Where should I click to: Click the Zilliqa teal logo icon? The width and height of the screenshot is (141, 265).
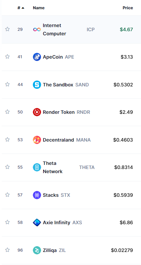(x=37, y=250)
